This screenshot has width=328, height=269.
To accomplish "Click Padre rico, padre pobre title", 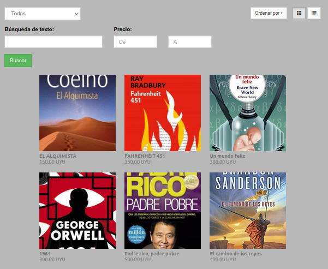I will point(152,254).
